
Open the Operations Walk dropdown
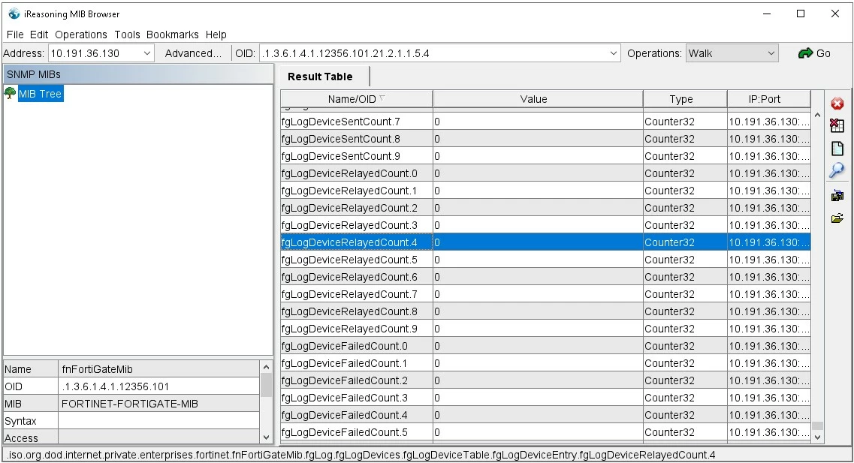(x=732, y=53)
